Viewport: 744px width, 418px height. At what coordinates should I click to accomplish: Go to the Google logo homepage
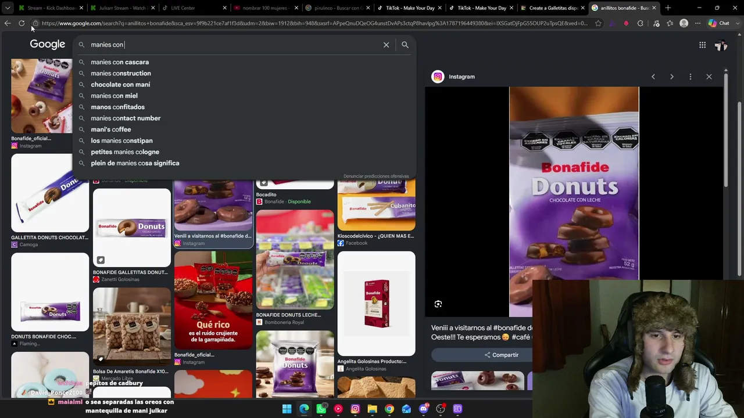click(x=48, y=45)
